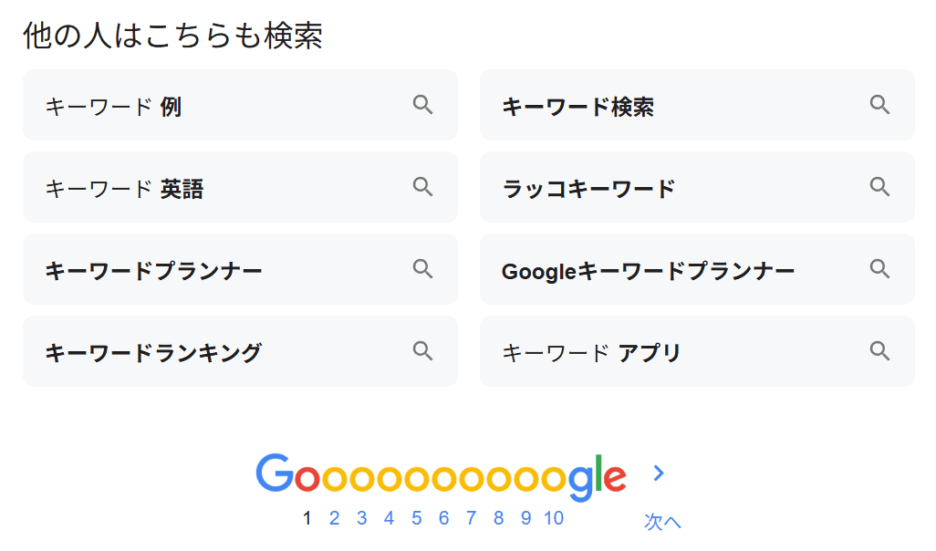Click search icon beside キーワード検索

[x=879, y=105]
